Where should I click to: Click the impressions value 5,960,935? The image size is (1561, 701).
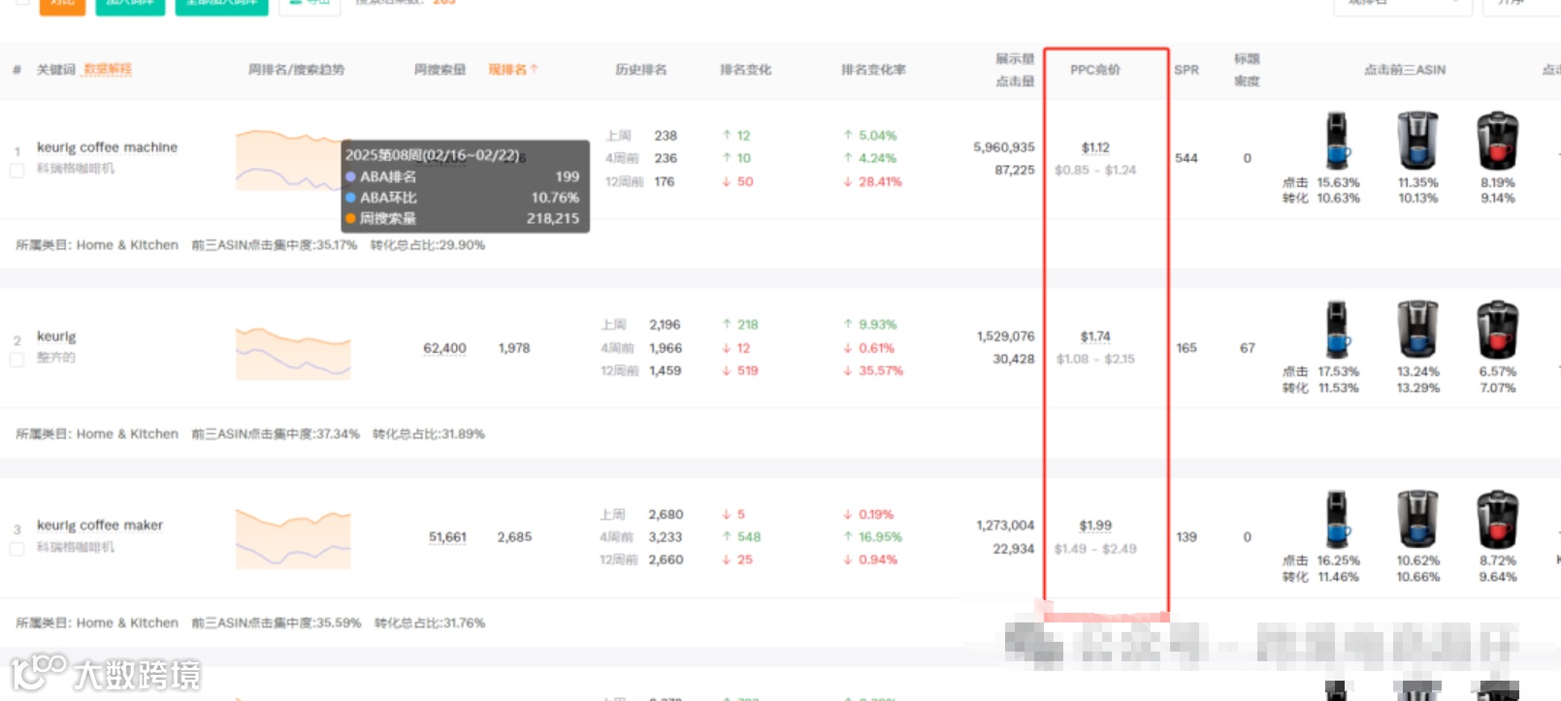[1004, 147]
